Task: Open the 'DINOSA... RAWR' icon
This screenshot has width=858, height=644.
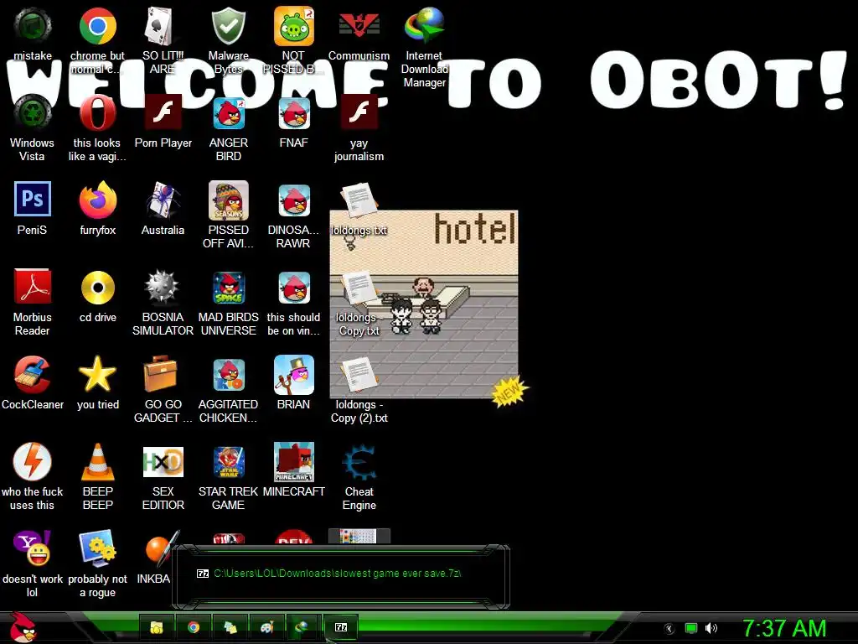Action: coord(294,200)
